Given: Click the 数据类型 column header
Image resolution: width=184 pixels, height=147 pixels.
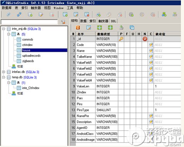Looking at the screenshot, I should pyautogui.click(x=106, y=34).
